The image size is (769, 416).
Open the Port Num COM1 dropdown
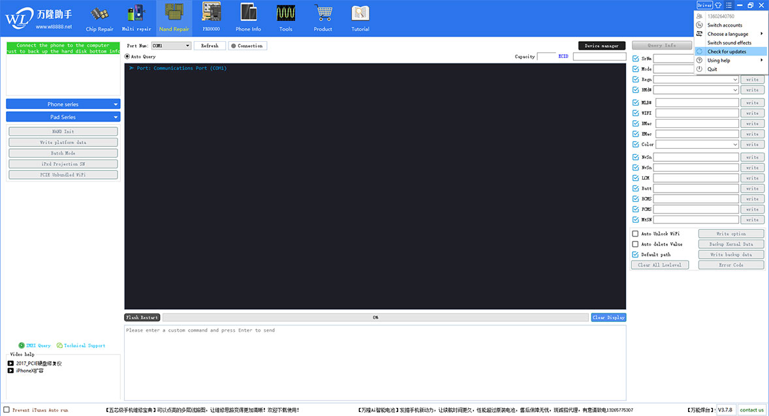(x=171, y=46)
